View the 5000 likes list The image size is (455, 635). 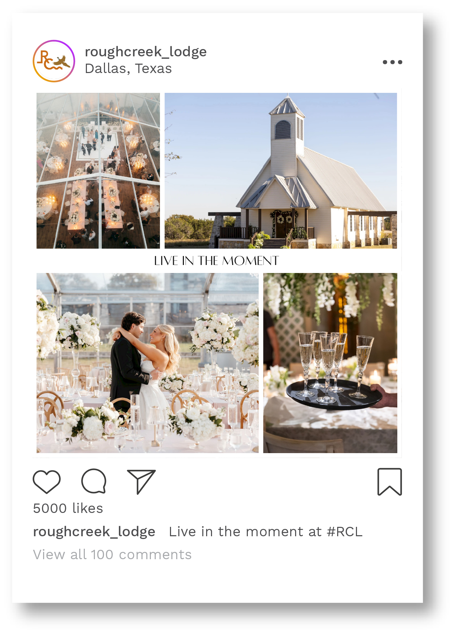coord(68,508)
